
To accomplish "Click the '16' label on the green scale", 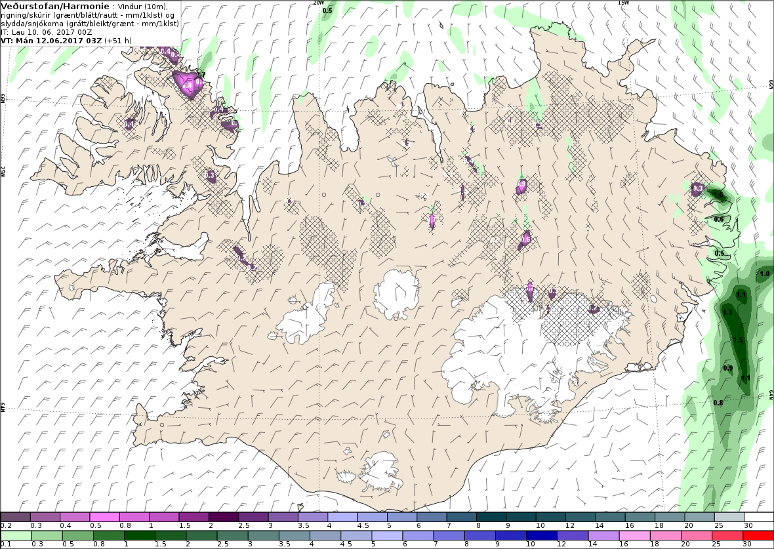I will 623,544.
